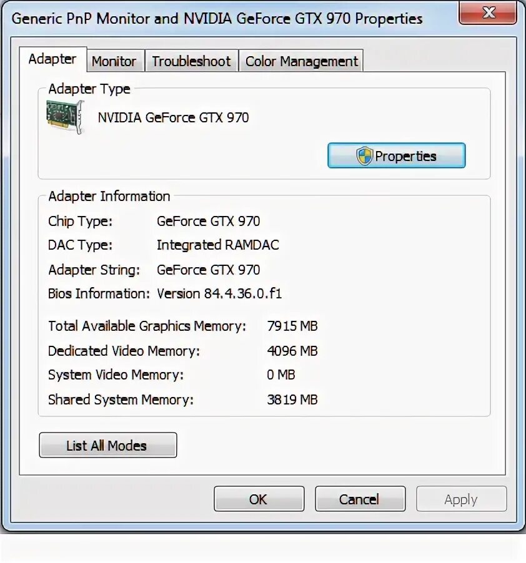The image size is (526, 563).
Task: Select the Adapter tab
Action: (x=52, y=59)
